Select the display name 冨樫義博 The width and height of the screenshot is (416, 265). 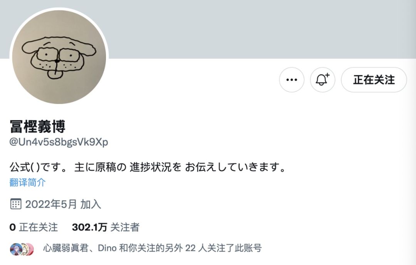[38, 127]
